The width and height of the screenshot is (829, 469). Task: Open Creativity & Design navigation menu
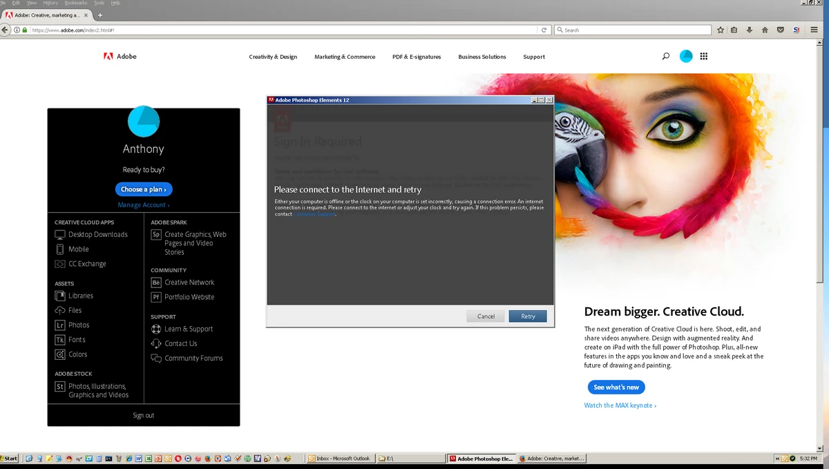[x=273, y=57]
